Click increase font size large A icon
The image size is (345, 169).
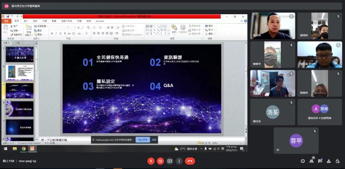click(x=78, y=28)
